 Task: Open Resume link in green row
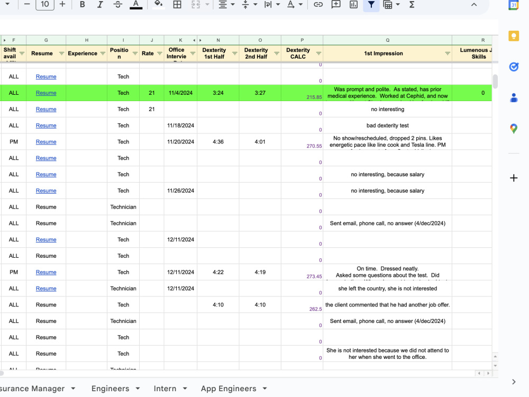tap(46, 93)
